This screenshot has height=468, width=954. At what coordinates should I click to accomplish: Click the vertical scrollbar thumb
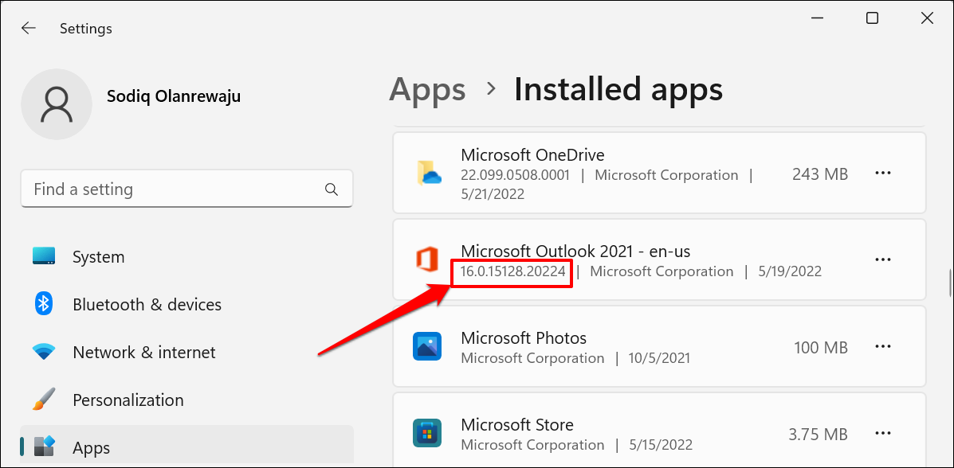click(x=948, y=283)
